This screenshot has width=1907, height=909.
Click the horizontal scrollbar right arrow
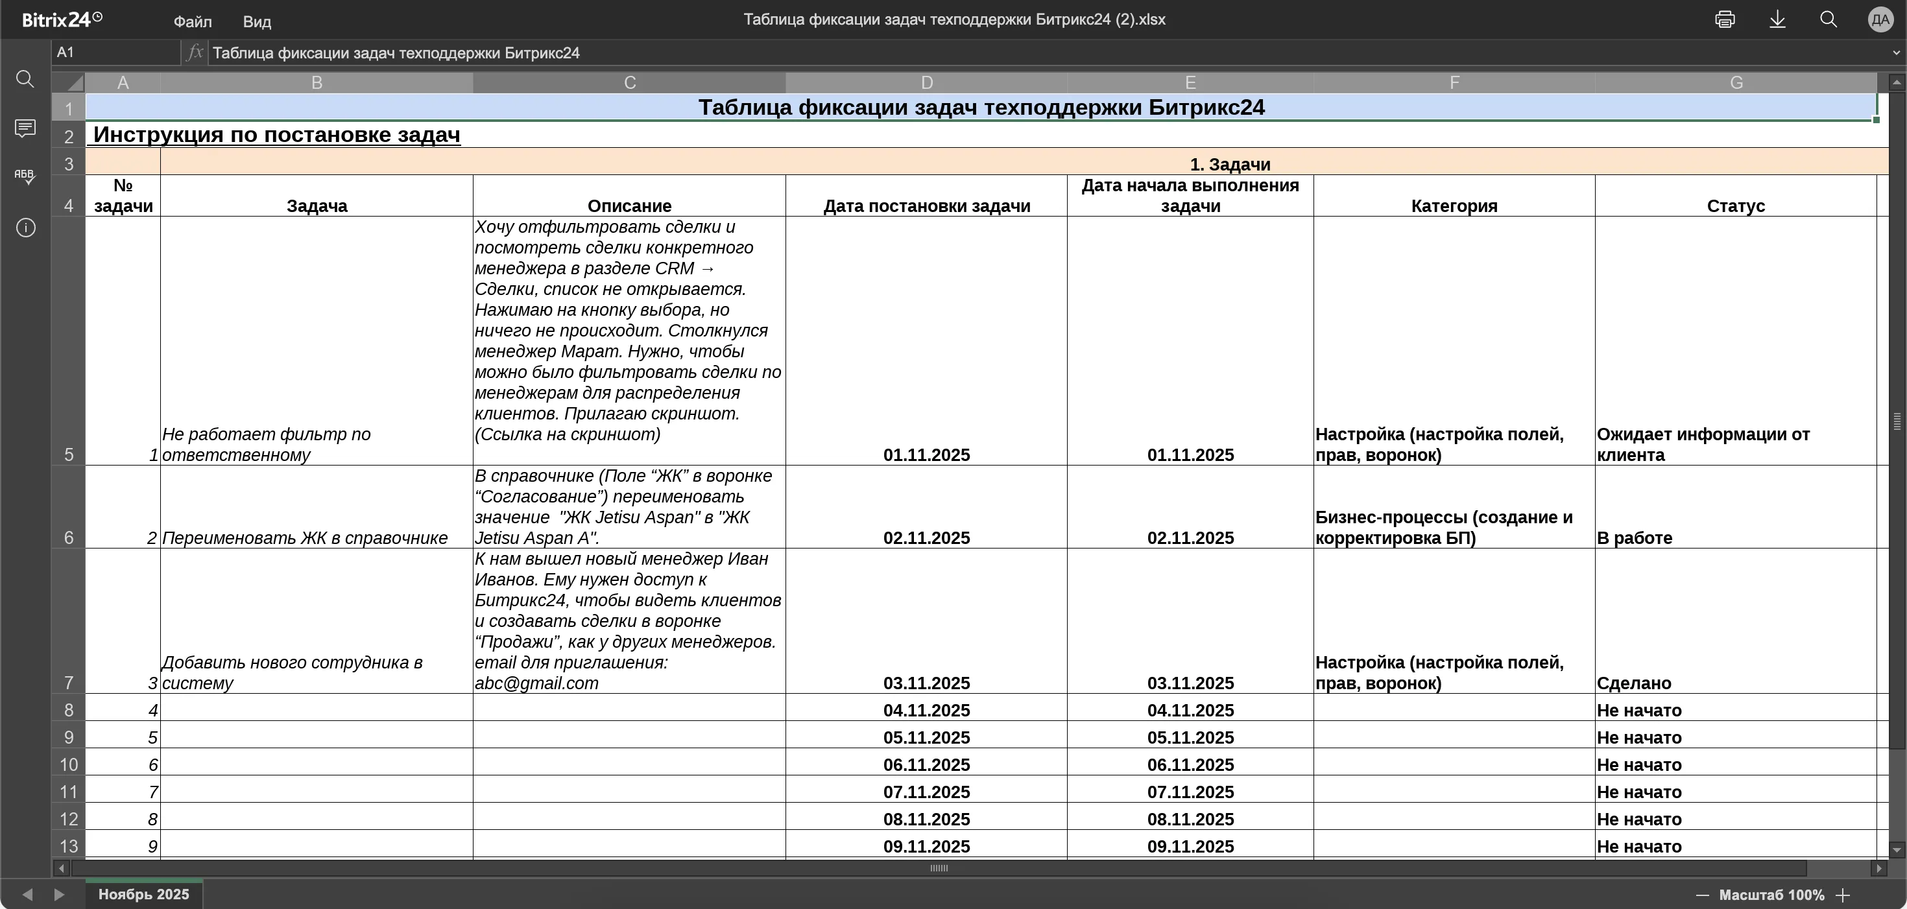click(1879, 868)
